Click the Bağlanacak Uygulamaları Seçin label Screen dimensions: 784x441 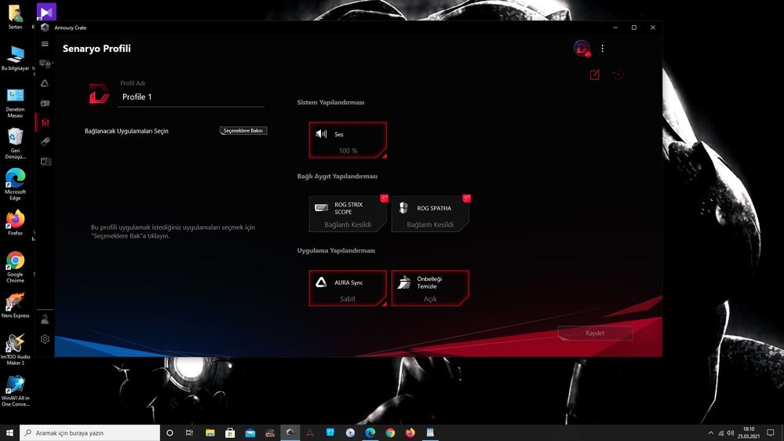(x=126, y=131)
